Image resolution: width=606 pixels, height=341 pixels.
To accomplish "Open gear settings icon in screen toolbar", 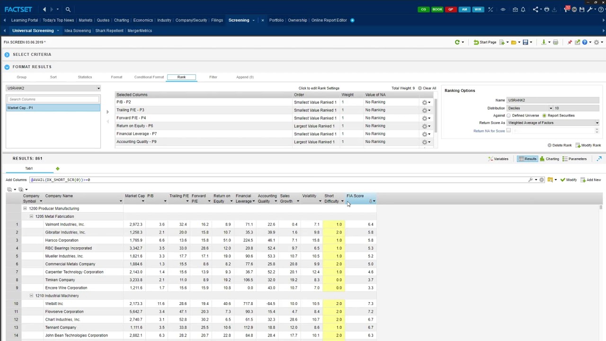I will tap(597, 43).
